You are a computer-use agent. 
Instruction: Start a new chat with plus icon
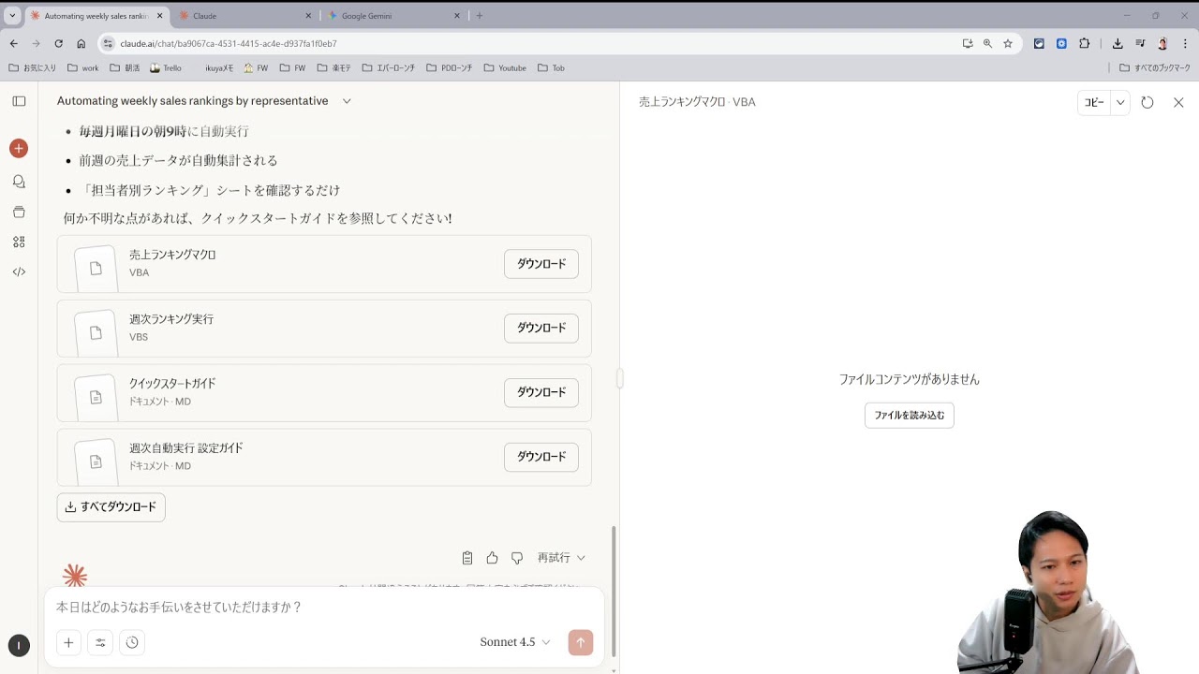point(19,149)
